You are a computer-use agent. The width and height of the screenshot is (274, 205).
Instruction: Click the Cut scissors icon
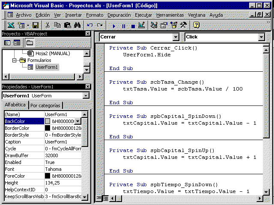pos(48,25)
